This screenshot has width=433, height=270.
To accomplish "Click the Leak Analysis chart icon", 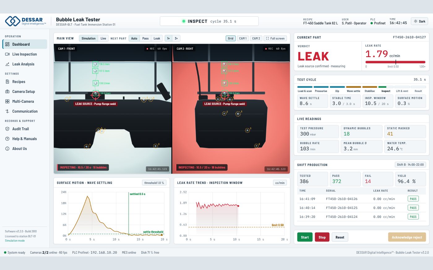I will (7, 64).
